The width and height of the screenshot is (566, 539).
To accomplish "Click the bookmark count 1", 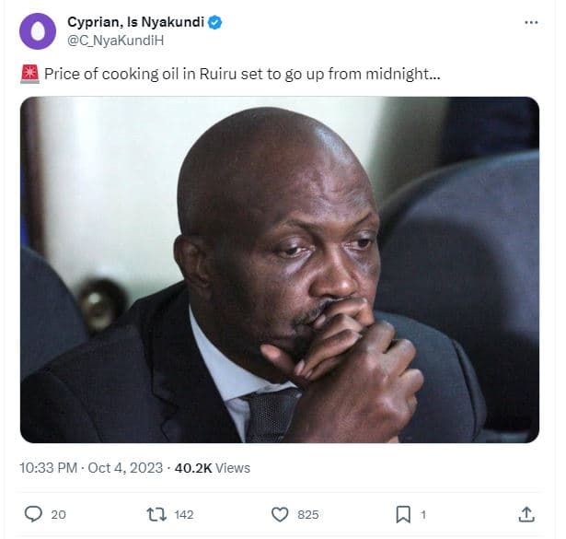I will coord(423,514).
